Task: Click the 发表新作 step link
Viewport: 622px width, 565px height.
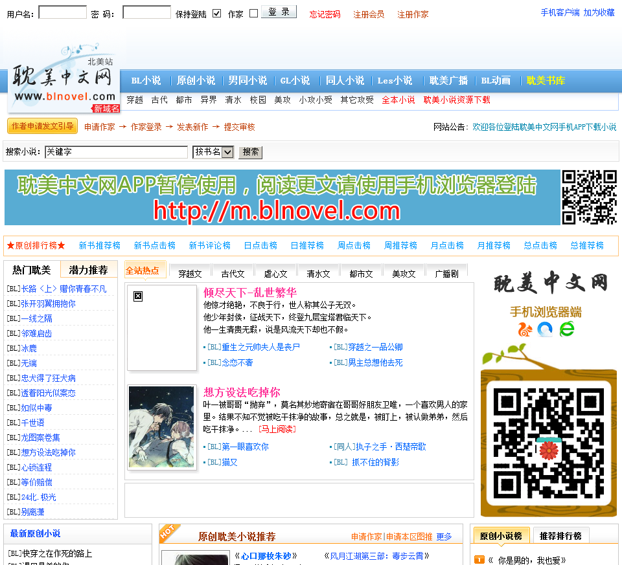Action: pos(192,127)
